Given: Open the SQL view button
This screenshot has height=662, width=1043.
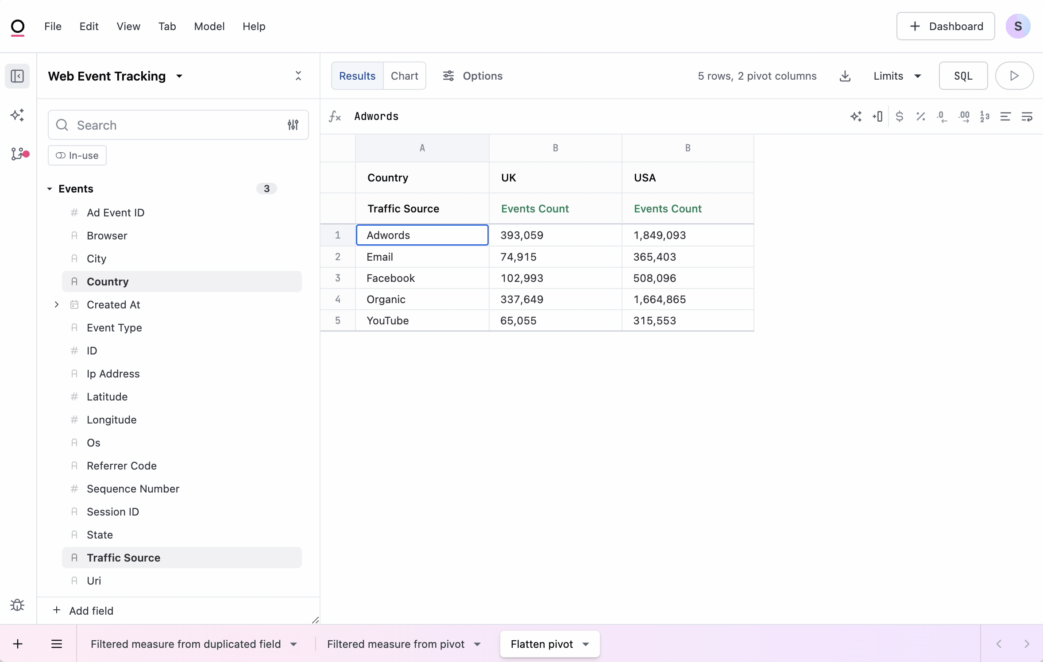Looking at the screenshot, I should tap(963, 76).
